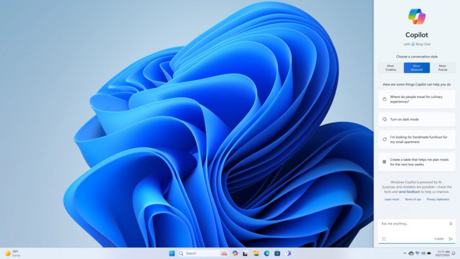Select the microphone icon in the chat box
The height and width of the screenshot is (259, 460).
(x=451, y=224)
